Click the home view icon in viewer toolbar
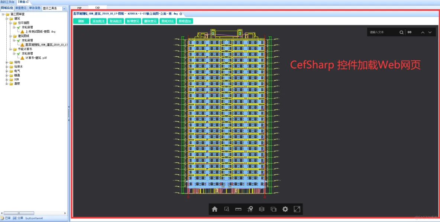The height and width of the screenshot is (222, 440). [215, 209]
